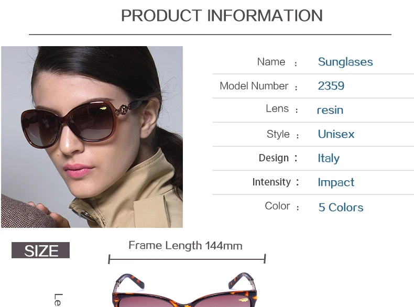Click the Lens field label
Viewport: 414px width, 307px height.
[277, 108]
